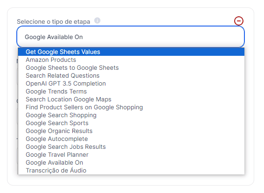
Task: Choose OpenAI GPT 3.5 Completion
Action: point(131,83)
